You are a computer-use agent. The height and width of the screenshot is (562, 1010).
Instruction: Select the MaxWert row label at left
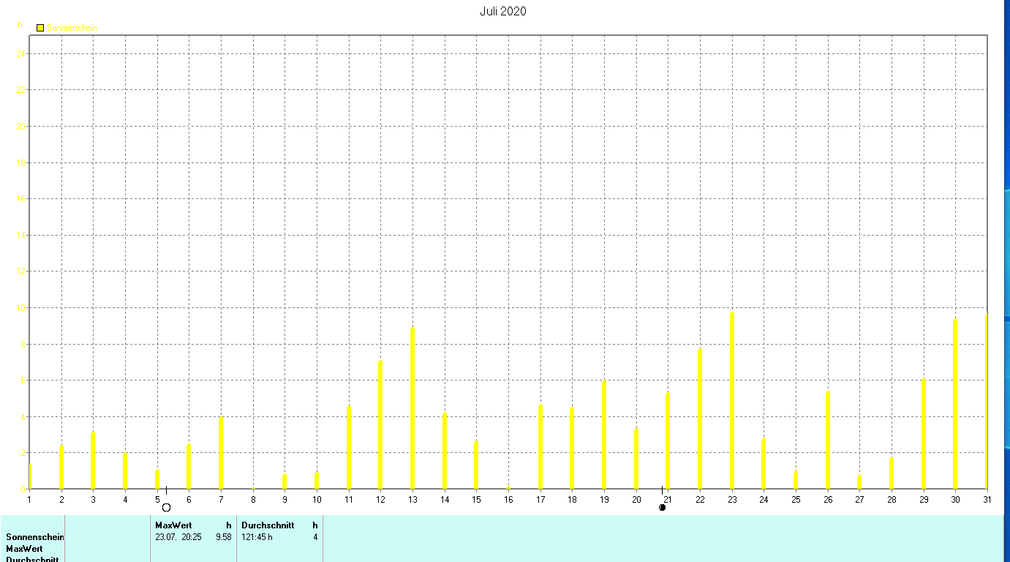24,549
